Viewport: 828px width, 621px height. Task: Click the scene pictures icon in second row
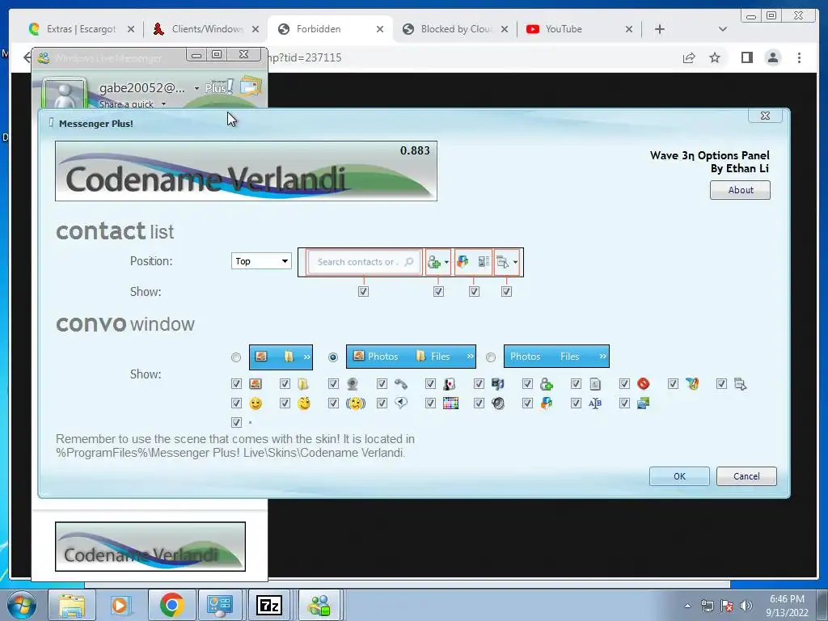[x=643, y=403]
